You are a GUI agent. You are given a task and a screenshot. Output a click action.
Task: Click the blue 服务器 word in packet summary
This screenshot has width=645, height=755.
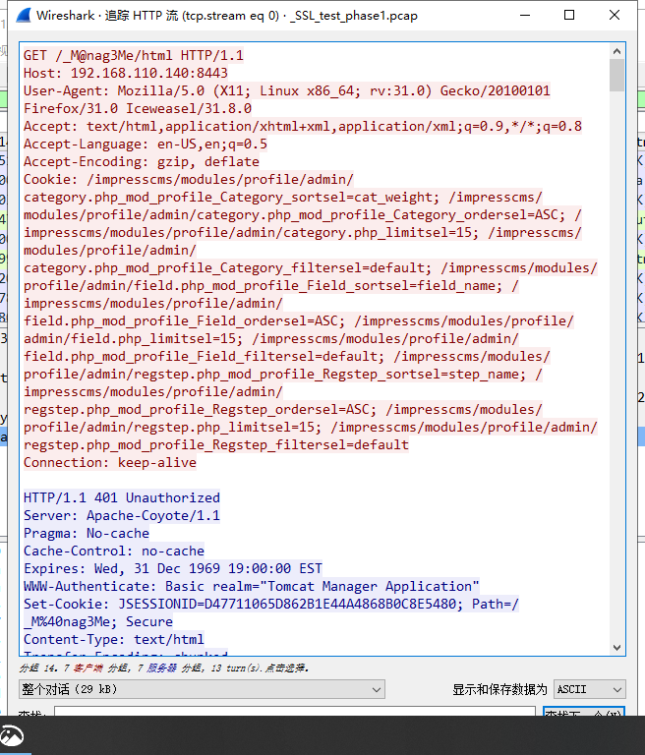(162, 668)
